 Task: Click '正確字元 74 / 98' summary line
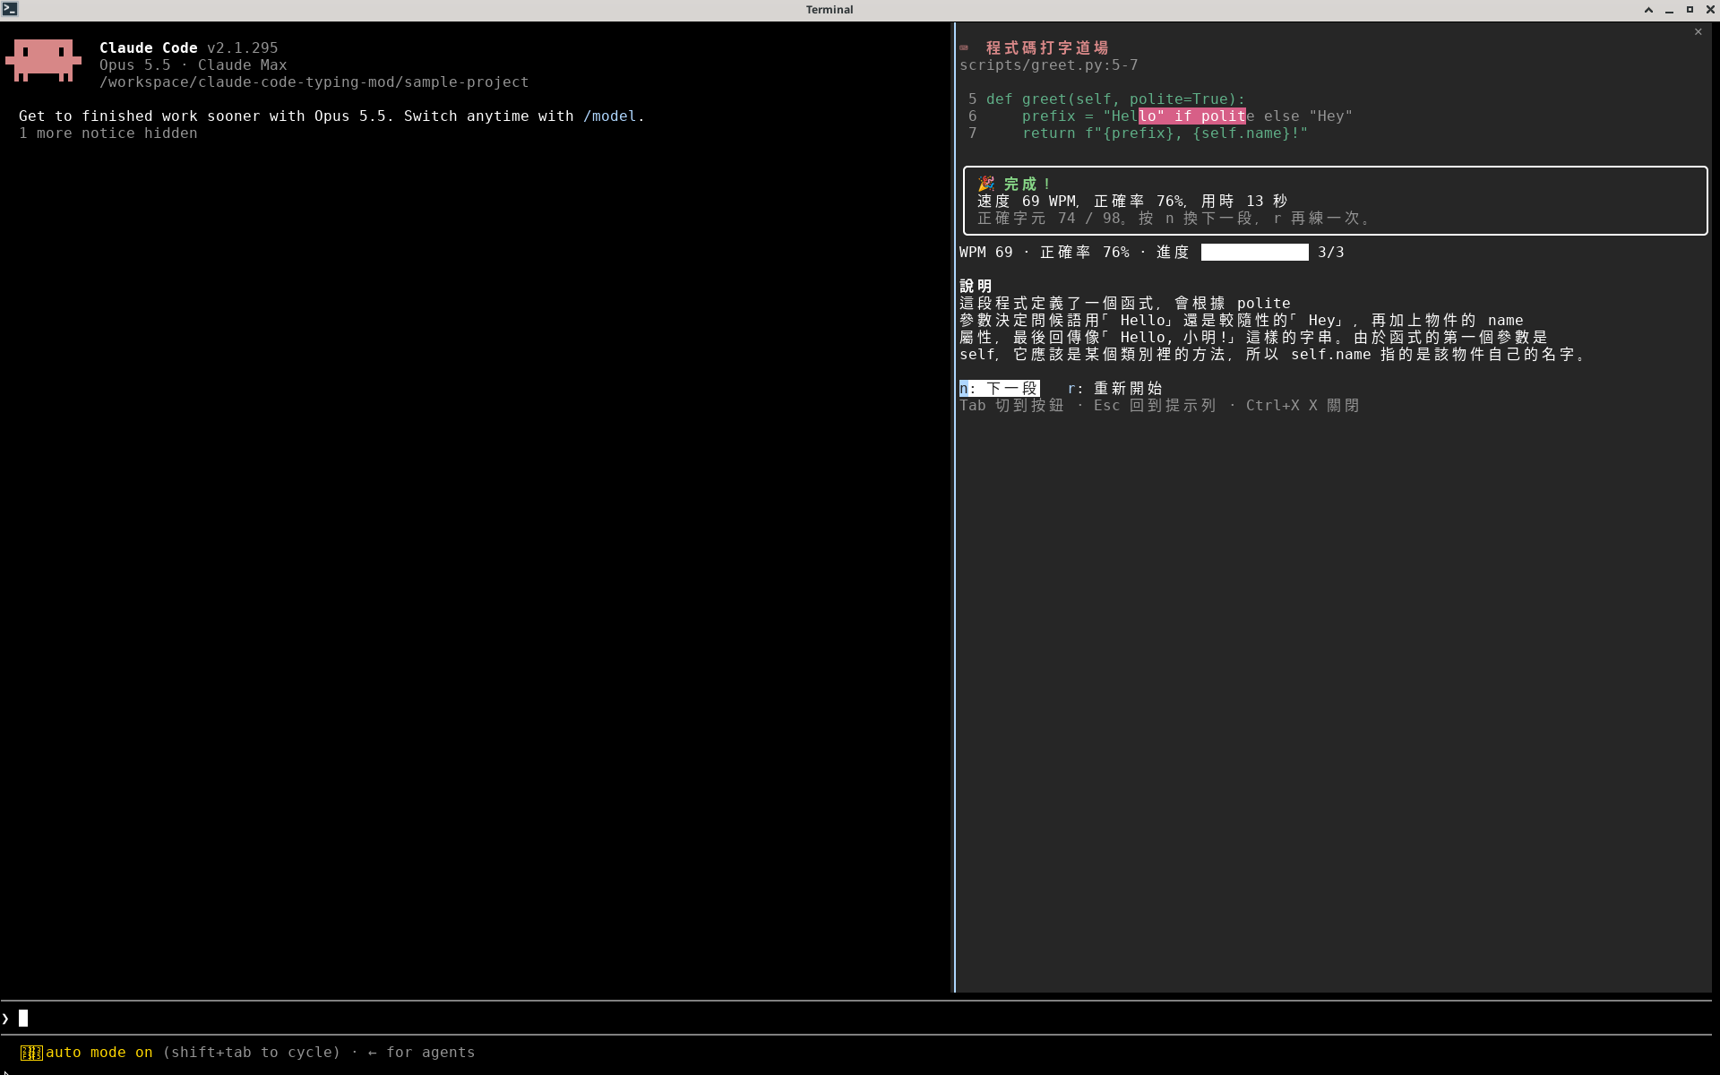[1048, 218]
